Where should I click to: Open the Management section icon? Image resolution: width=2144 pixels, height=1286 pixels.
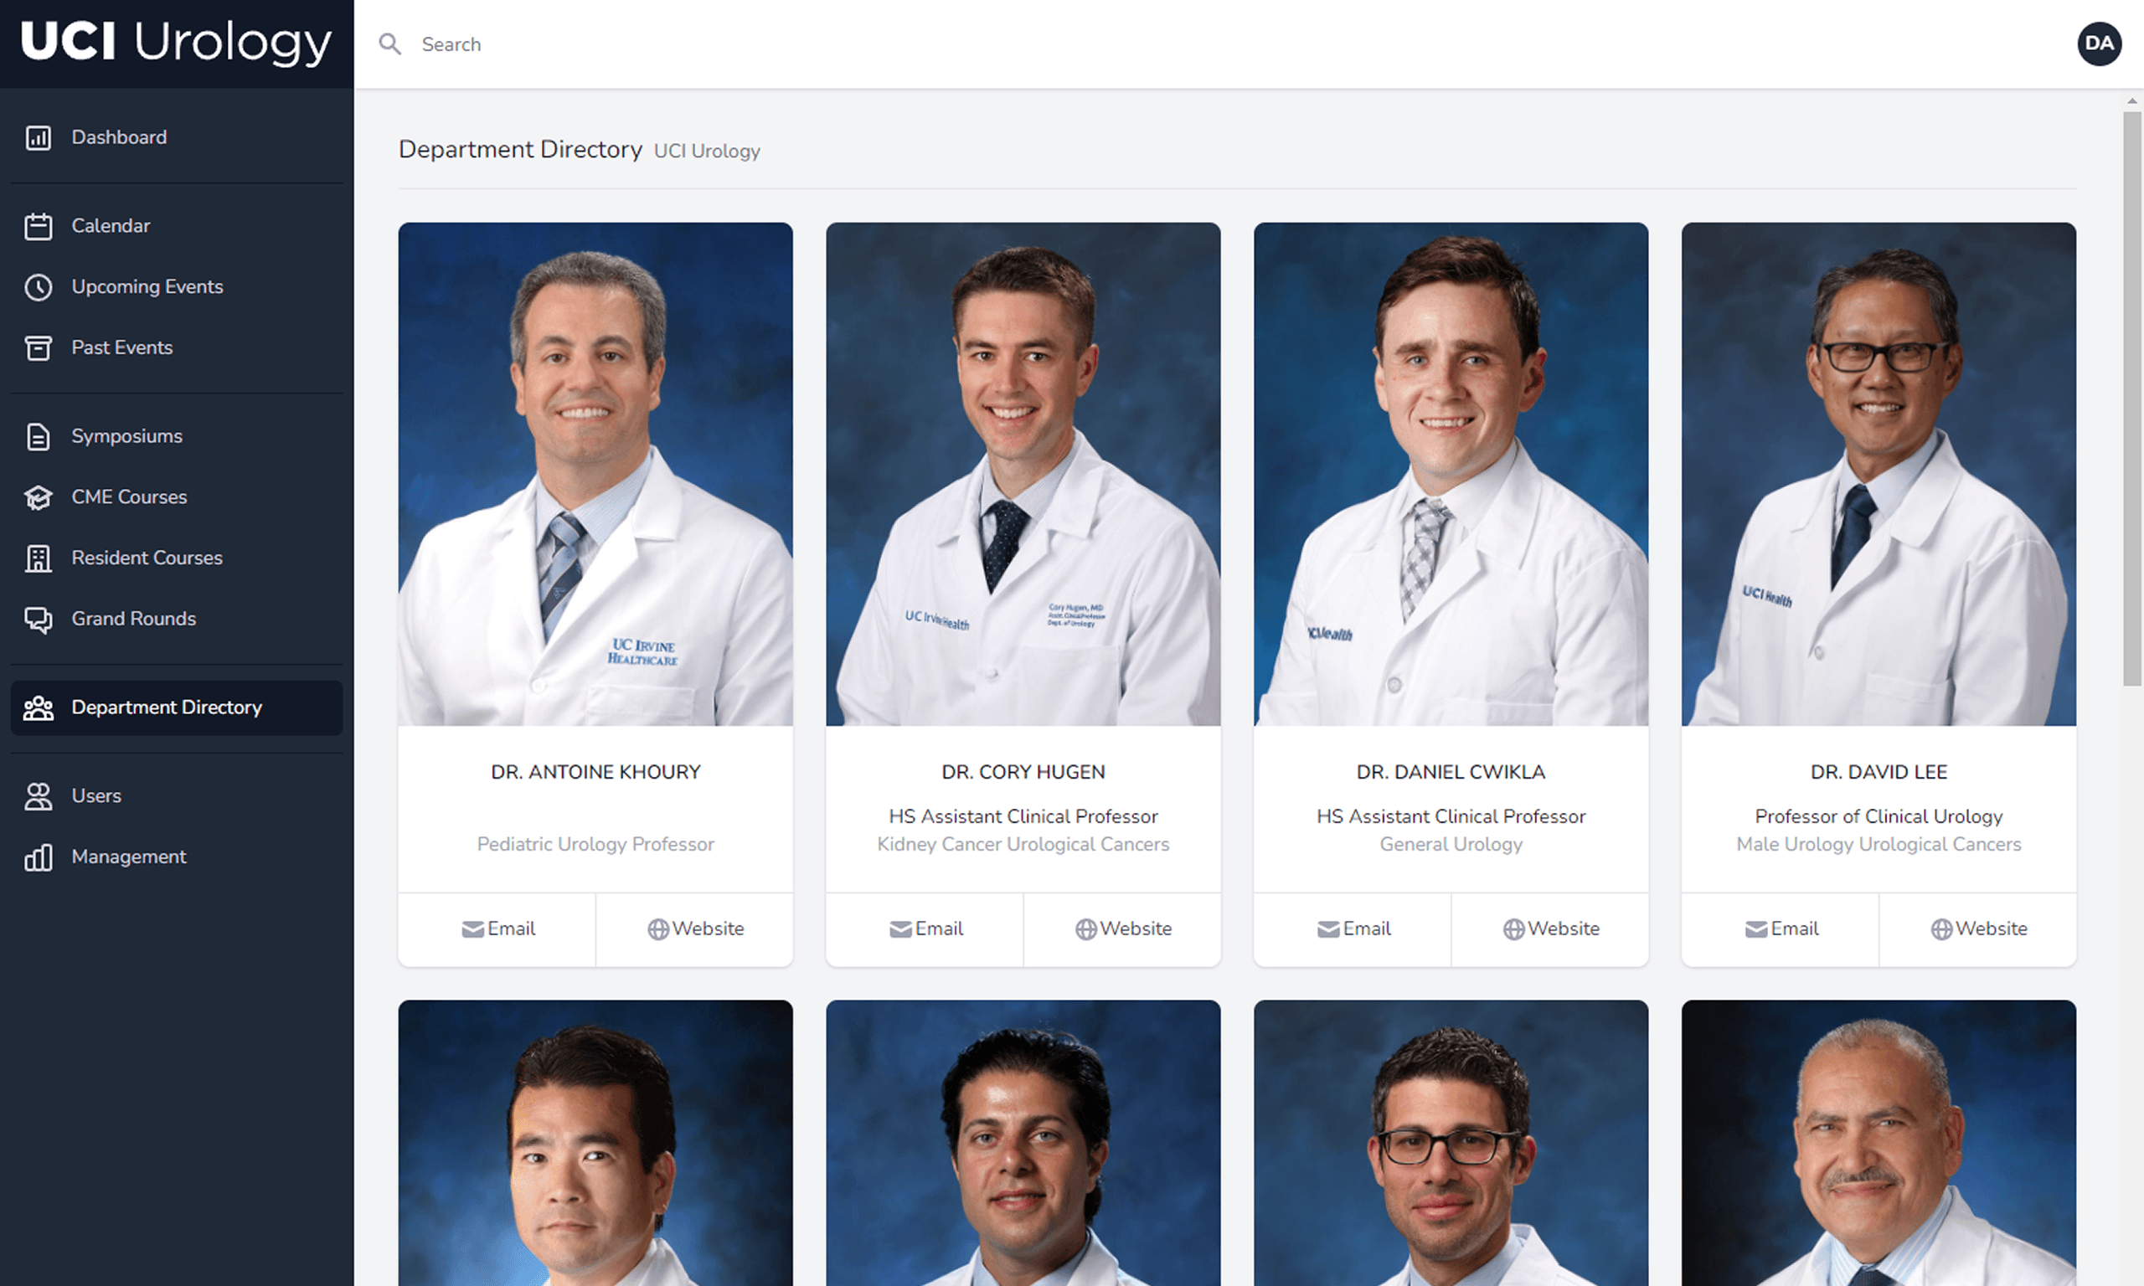point(39,856)
